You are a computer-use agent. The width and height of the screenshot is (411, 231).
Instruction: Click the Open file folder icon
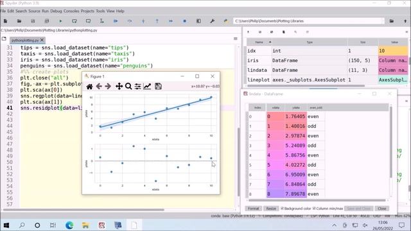point(19,21)
